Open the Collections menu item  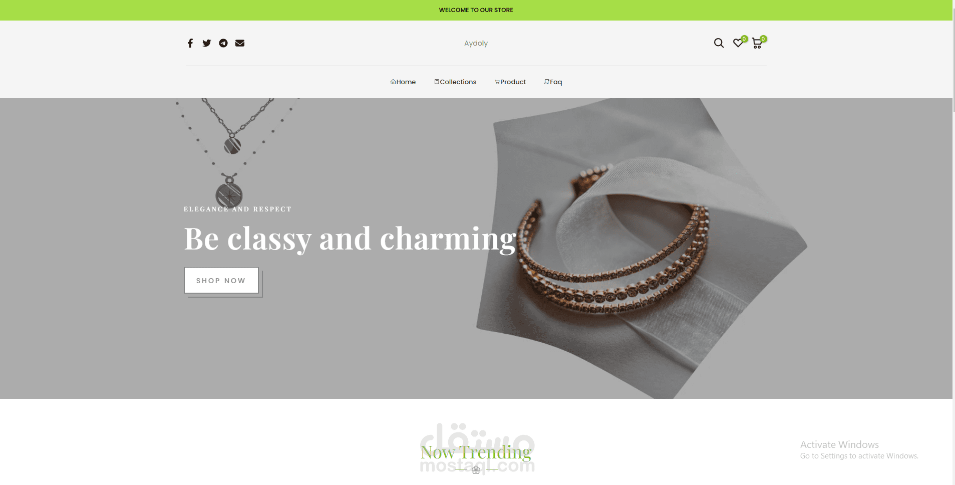pyautogui.click(x=455, y=82)
